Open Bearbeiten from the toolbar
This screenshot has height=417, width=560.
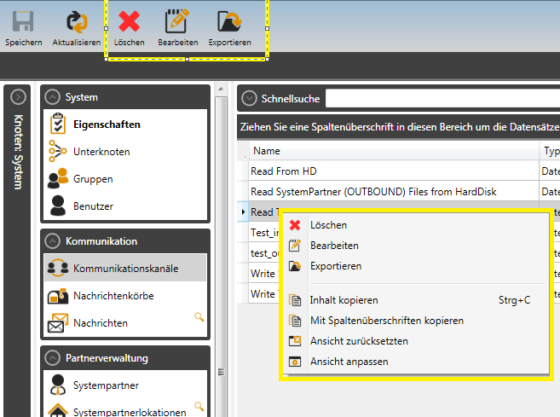point(177,22)
